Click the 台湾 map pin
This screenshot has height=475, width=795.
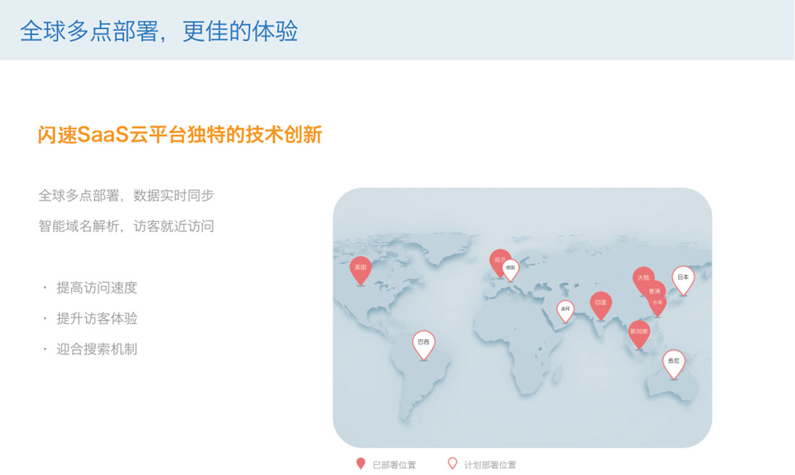pyautogui.click(x=658, y=304)
